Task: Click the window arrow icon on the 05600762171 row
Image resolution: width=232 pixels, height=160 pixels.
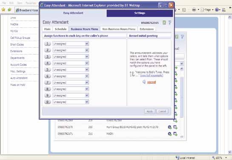Action: click(175, 134)
